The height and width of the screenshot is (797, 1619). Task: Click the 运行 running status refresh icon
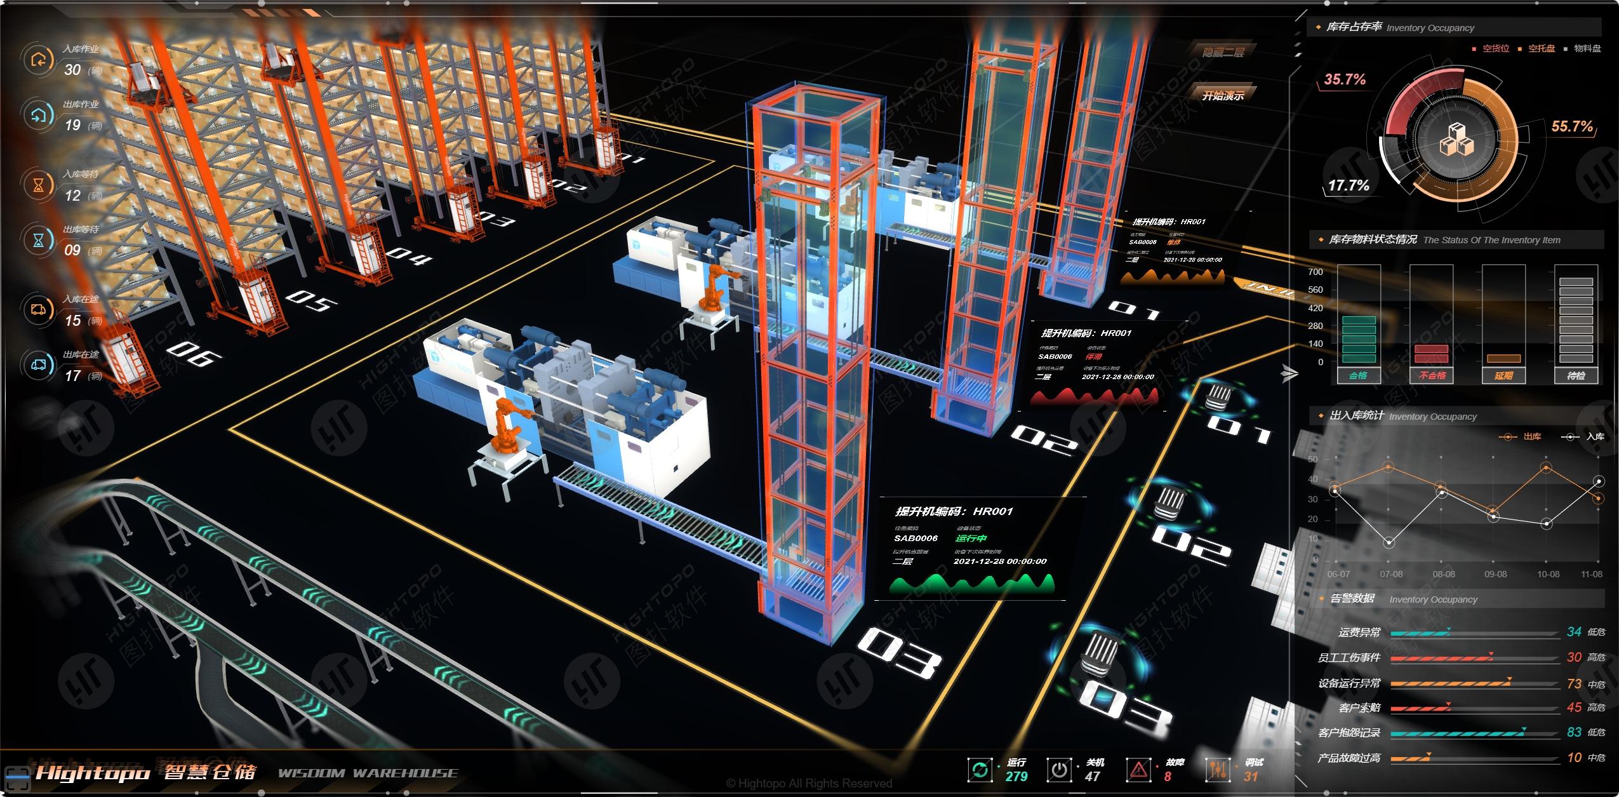click(x=980, y=770)
